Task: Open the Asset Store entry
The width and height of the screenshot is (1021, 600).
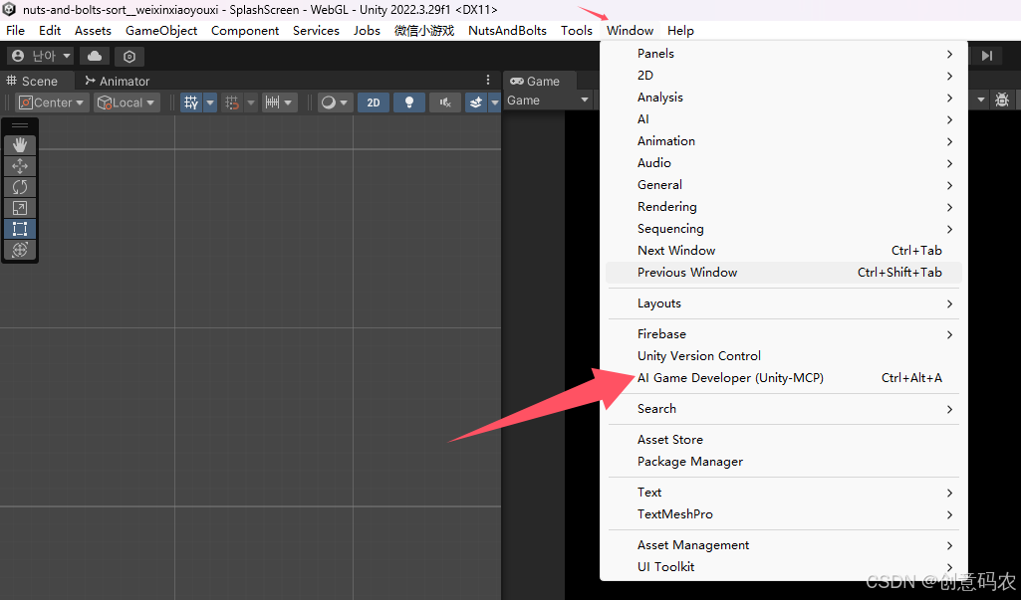Action: (783, 440)
